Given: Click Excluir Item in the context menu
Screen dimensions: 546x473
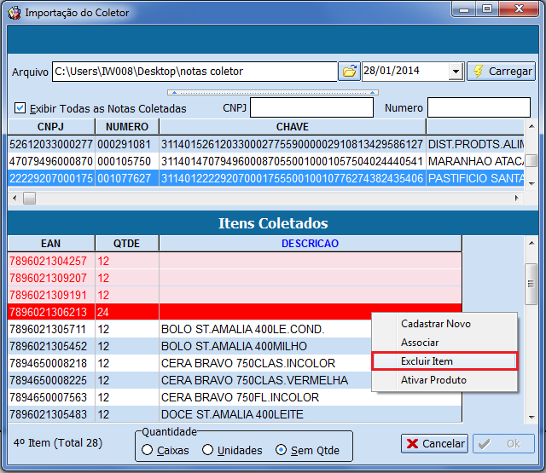Looking at the screenshot, I should tap(427, 361).
